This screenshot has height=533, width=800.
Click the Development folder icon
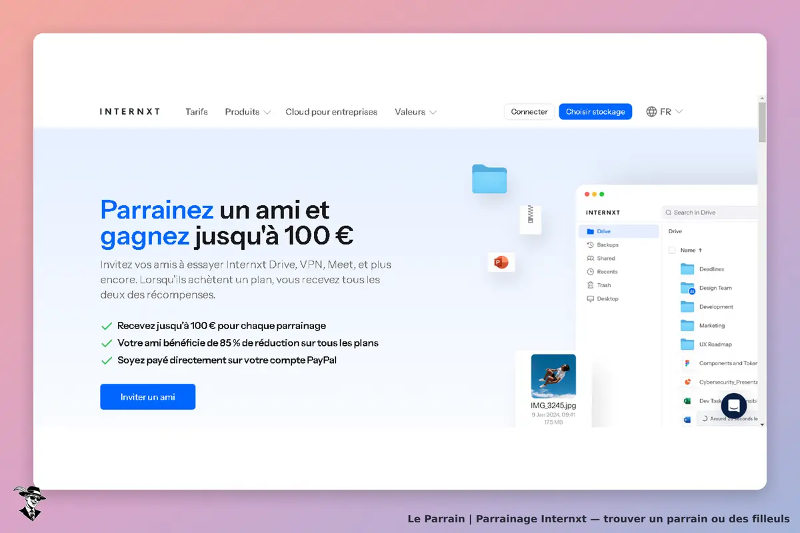pos(687,306)
